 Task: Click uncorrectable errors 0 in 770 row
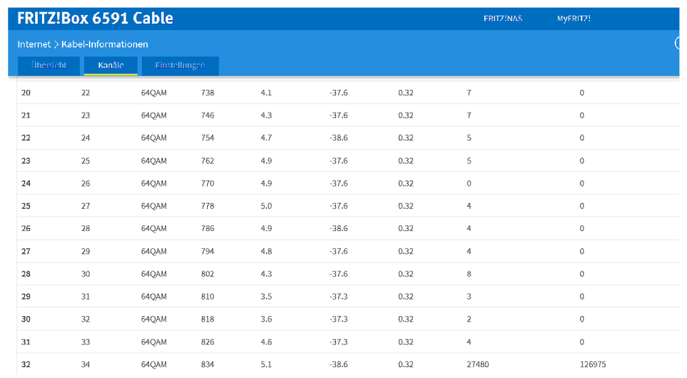582,184
